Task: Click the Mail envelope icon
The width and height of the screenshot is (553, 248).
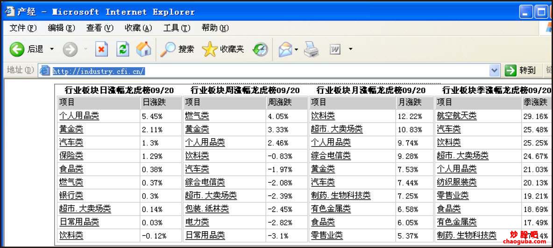Action: 286,49
